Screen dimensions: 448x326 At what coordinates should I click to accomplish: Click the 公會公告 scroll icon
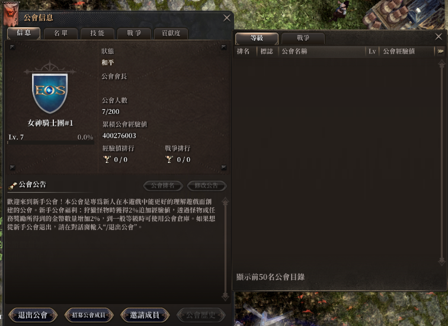(x=12, y=186)
